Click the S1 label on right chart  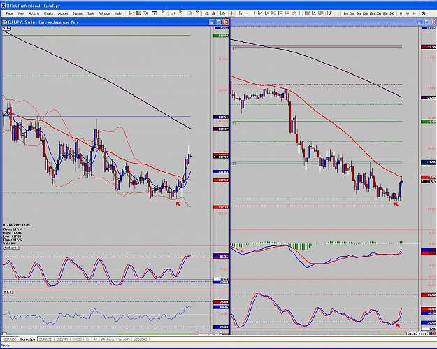click(234, 124)
